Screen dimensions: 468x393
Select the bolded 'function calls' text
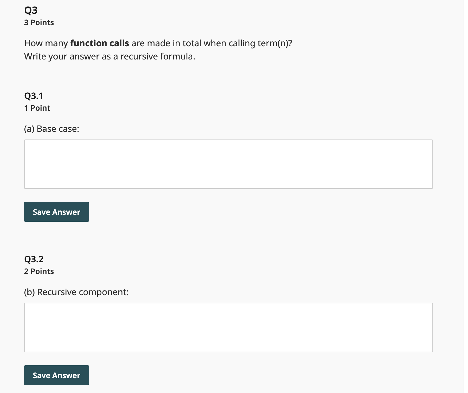tap(99, 43)
